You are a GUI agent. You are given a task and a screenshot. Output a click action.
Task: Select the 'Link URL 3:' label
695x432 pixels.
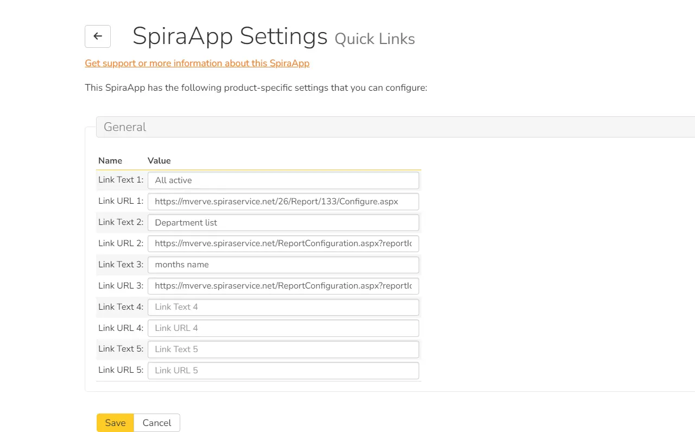click(121, 286)
